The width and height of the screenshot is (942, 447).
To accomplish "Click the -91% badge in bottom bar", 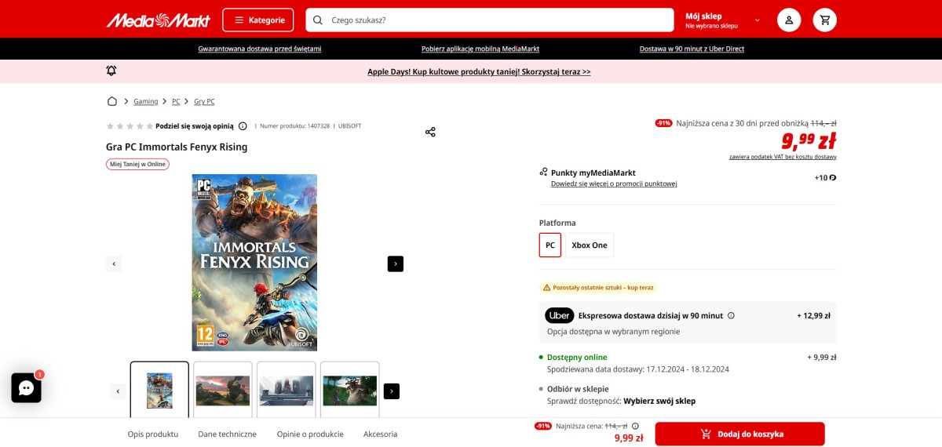I will point(542,426).
